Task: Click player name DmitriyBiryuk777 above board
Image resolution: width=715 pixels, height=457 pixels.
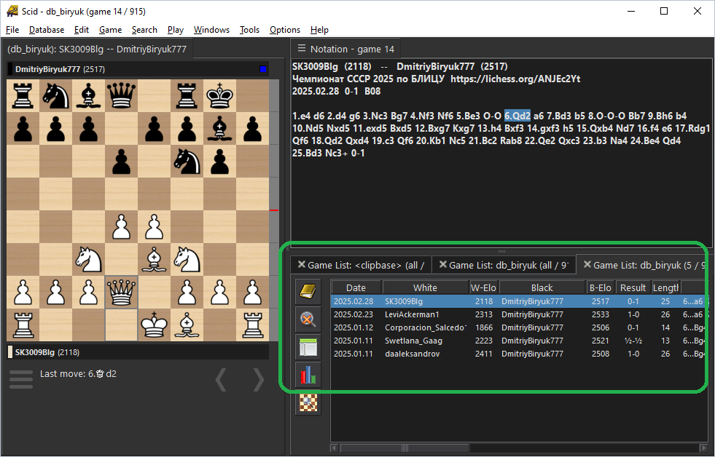Action: (x=48, y=69)
